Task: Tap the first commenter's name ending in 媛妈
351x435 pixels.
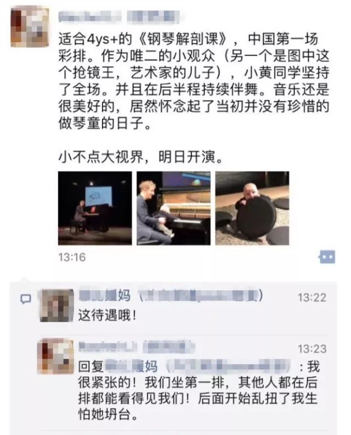Action: pos(105,295)
